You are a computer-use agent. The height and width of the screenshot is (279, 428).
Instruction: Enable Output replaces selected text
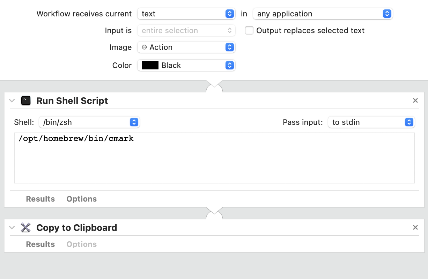pyautogui.click(x=249, y=31)
